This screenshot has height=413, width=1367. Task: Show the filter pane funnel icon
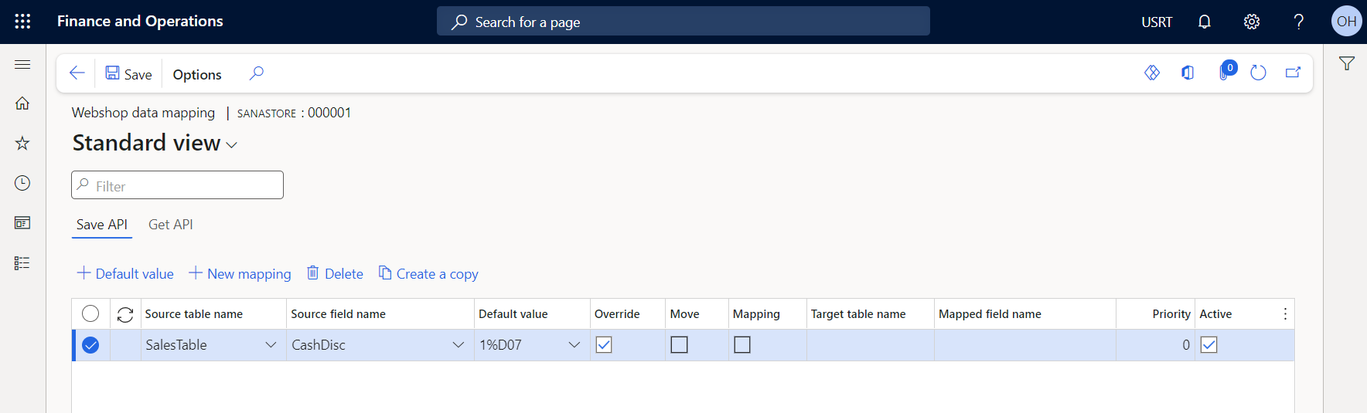point(1347,63)
